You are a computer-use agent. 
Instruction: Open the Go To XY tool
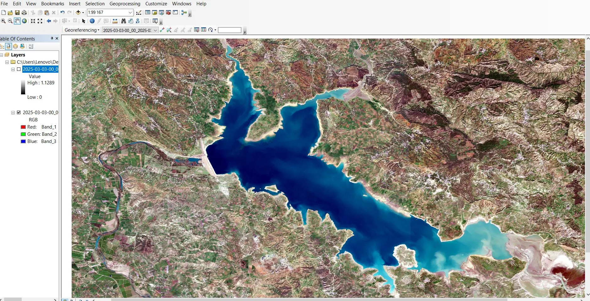click(138, 21)
